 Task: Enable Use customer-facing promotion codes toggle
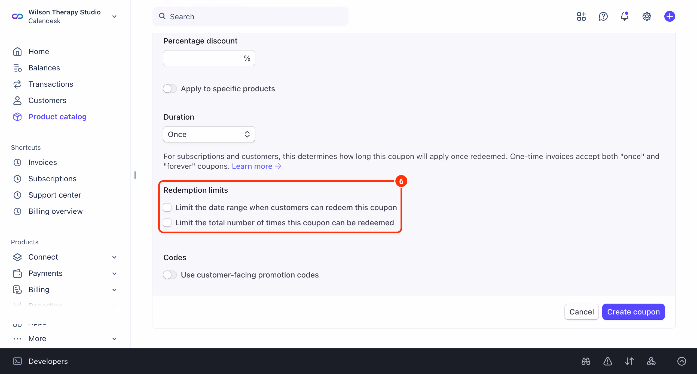[x=170, y=275]
